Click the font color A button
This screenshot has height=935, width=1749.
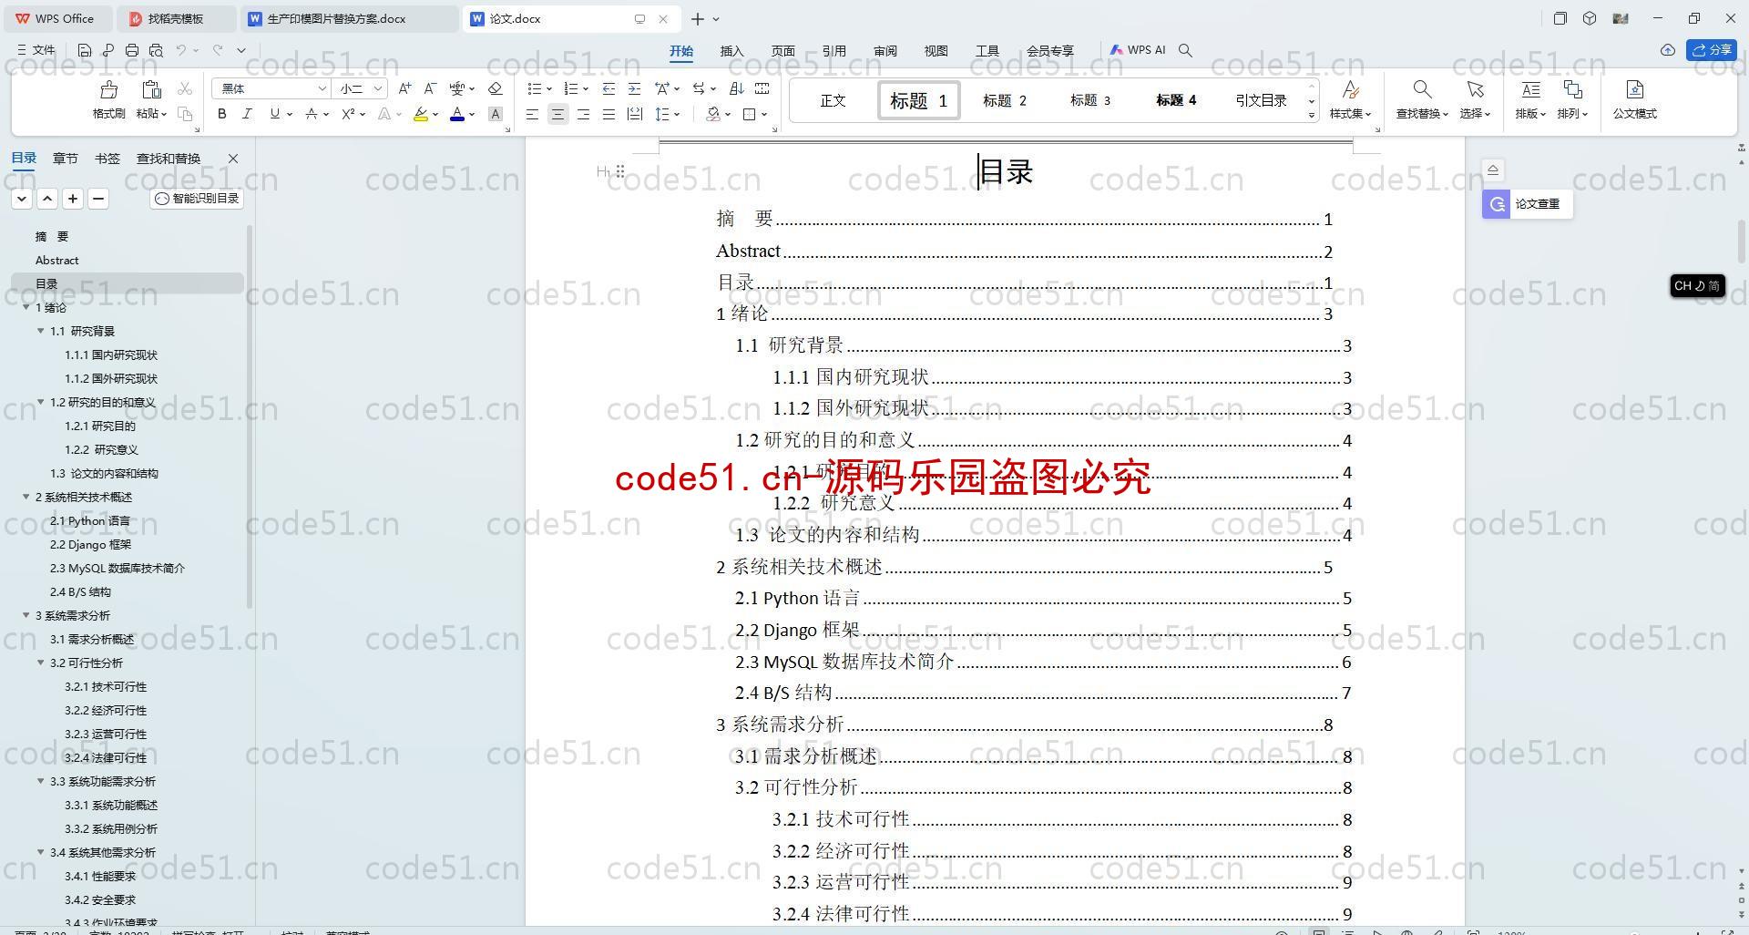(x=457, y=114)
